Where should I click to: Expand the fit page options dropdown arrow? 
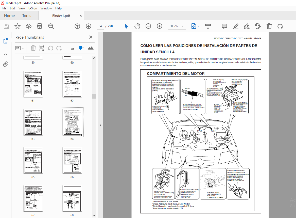pyautogui.click(x=198, y=26)
